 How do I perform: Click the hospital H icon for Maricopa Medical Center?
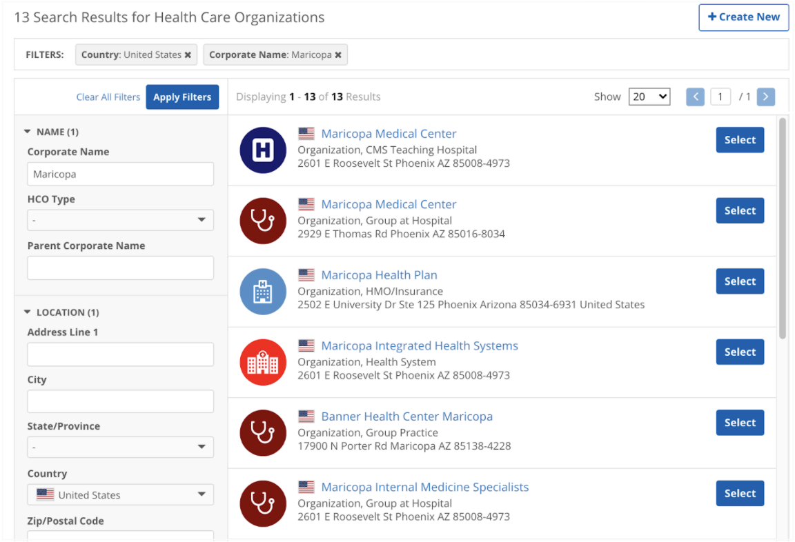click(x=263, y=150)
